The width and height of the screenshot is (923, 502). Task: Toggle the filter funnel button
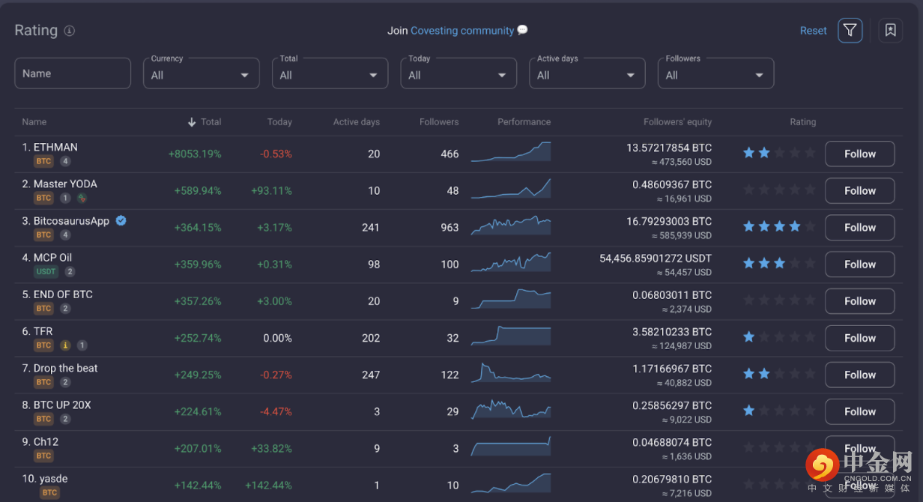tap(850, 31)
